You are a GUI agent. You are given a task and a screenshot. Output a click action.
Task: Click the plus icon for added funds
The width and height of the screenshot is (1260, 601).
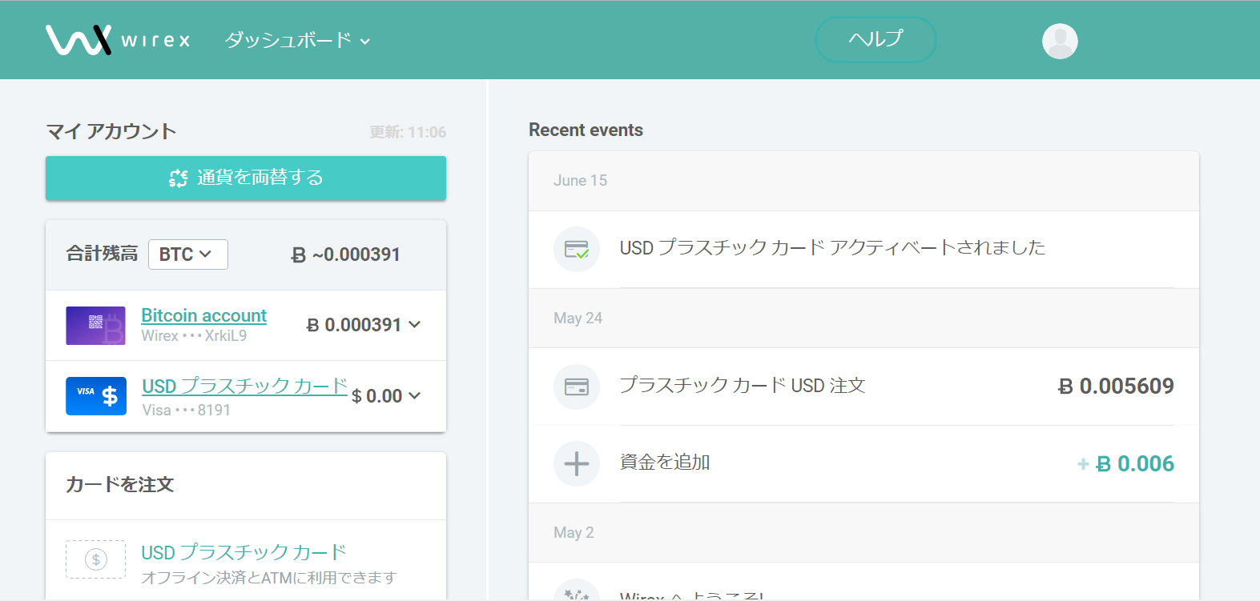[576, 463]
